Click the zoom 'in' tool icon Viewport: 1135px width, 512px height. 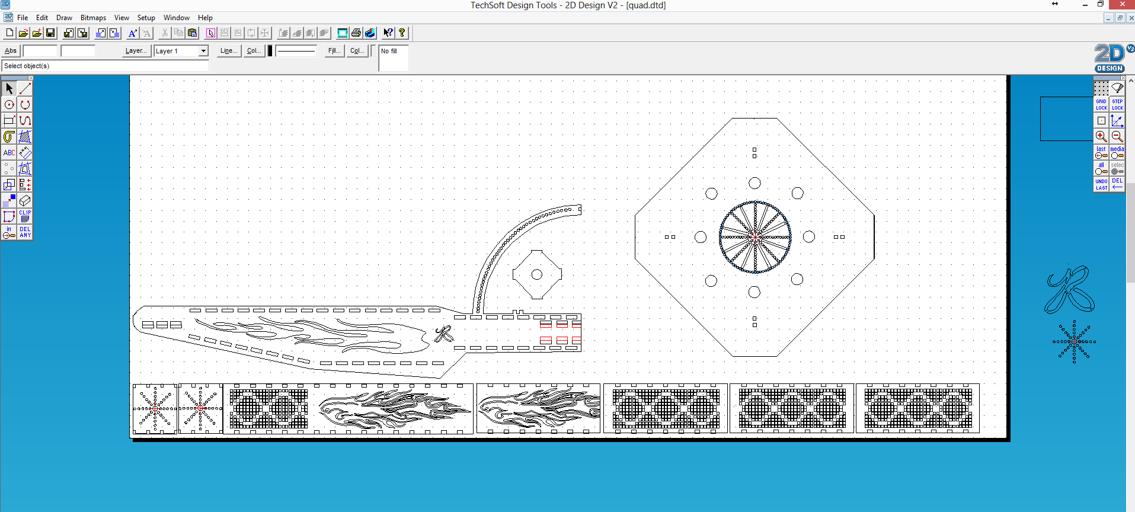point(9,232)
